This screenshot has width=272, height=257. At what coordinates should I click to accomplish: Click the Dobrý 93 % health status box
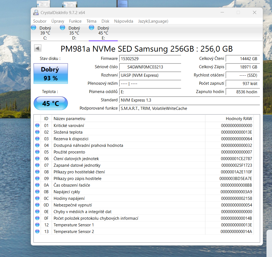[x=51, y=73]
